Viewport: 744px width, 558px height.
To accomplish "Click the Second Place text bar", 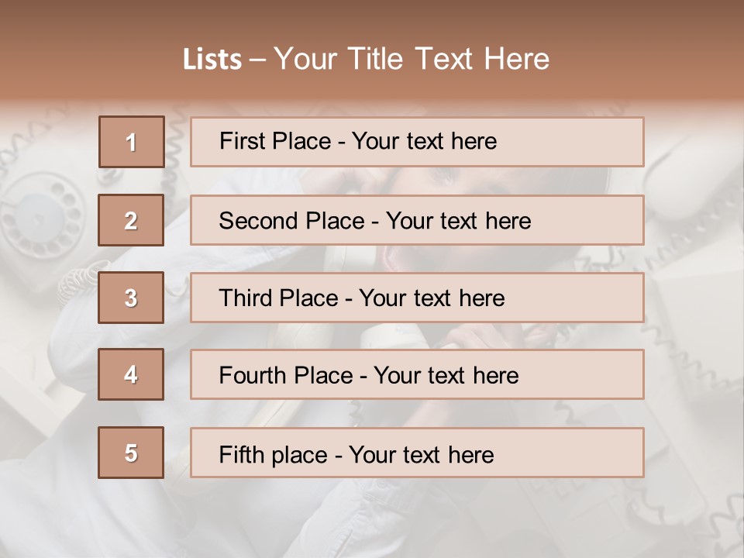I will [417, 220].
